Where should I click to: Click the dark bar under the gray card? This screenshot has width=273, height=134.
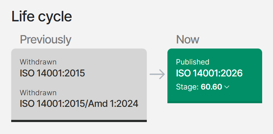pos(79,121)
